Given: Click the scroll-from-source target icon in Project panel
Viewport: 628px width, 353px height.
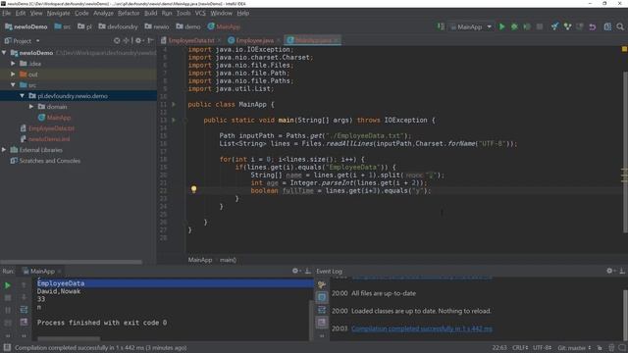Looking at the screenshot, I should (117, 40).
